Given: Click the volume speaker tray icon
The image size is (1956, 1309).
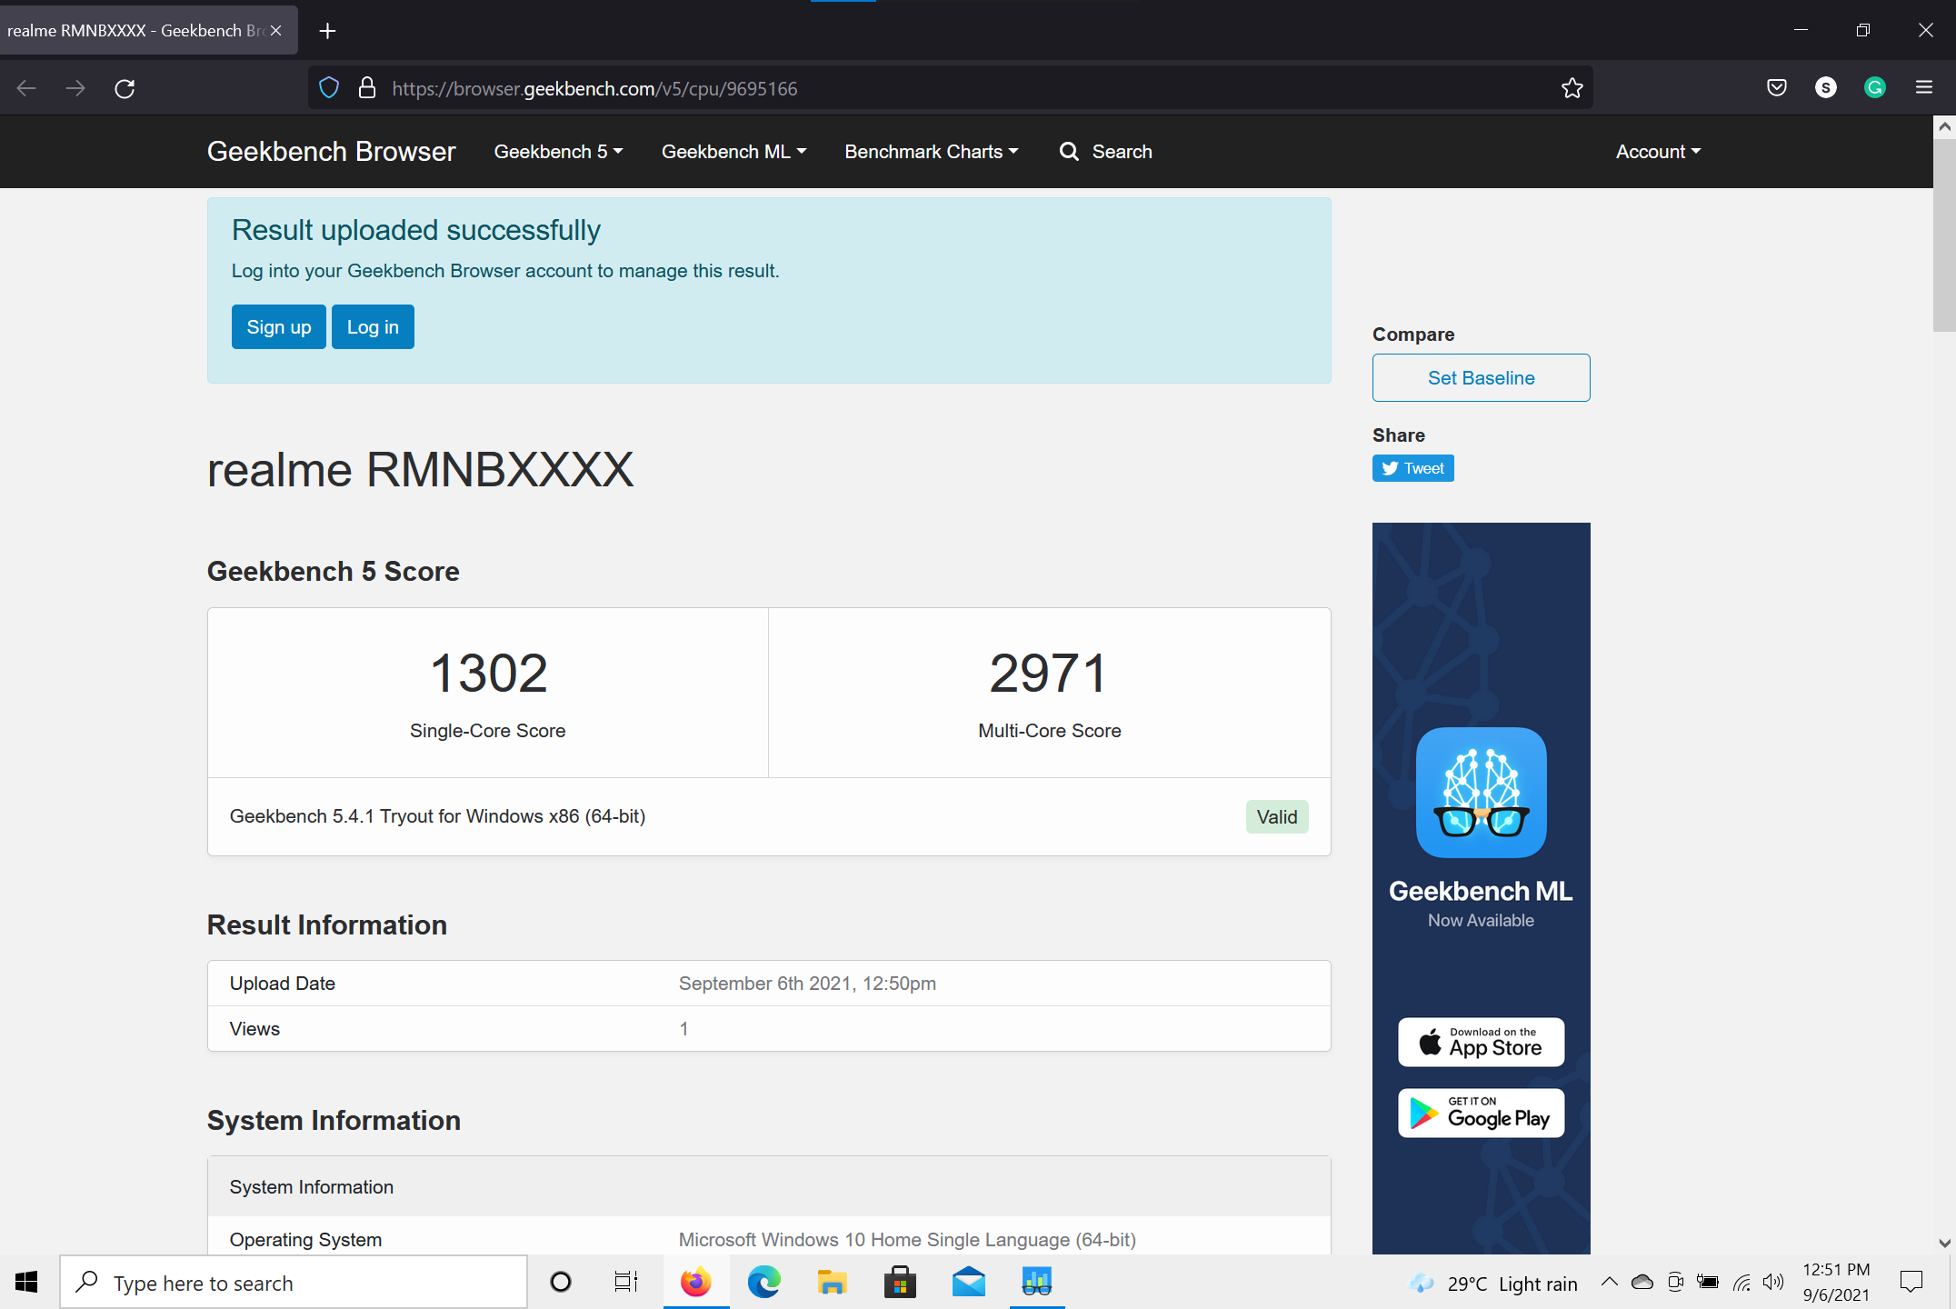Looking at the screenshot, I should [x=1773, y=1283].
